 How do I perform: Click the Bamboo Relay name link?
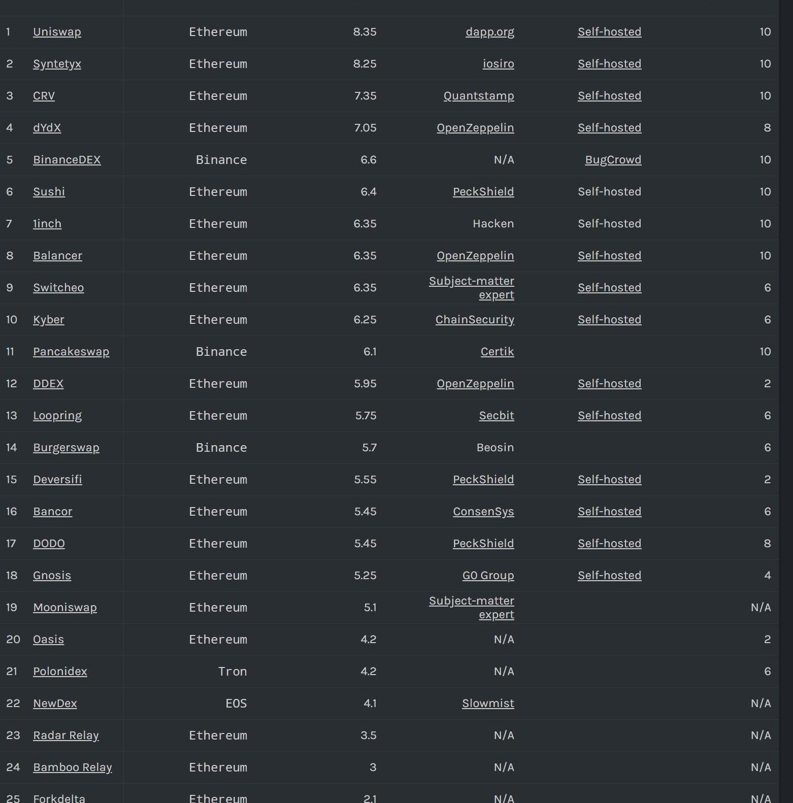[72, 767]
